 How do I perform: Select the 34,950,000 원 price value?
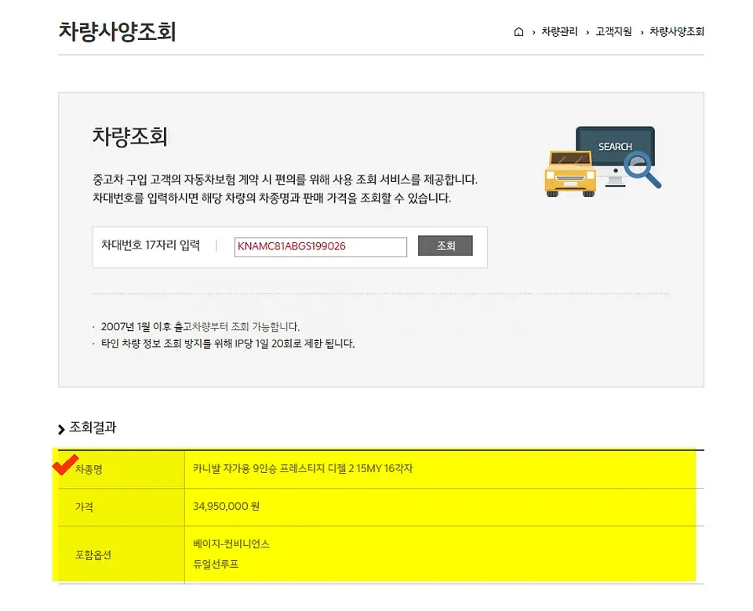(x=226, y=506)
